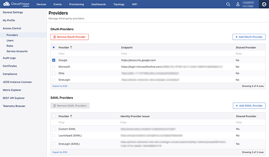Click Remove SAML Providers button
Image resolution: width=269 pixels, height=157 pixels.
coord(70,106)
